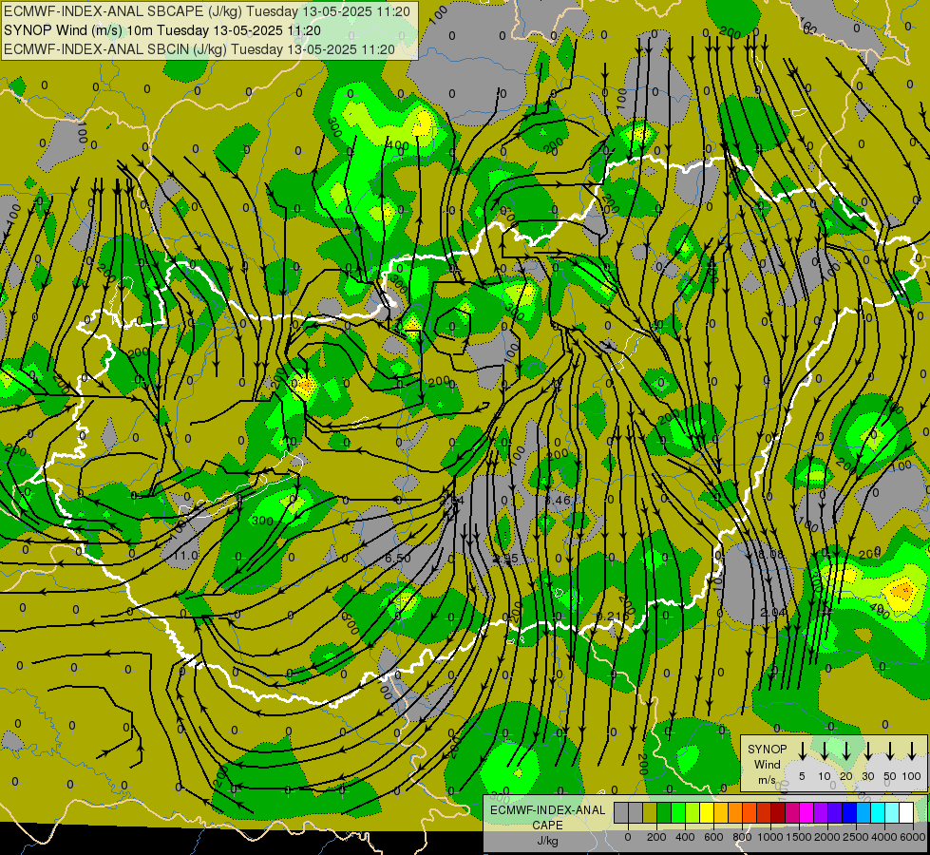Select the bright green swatch in the CAPE legend
This screenshot has width=930, height=855.
click(678, 812)
